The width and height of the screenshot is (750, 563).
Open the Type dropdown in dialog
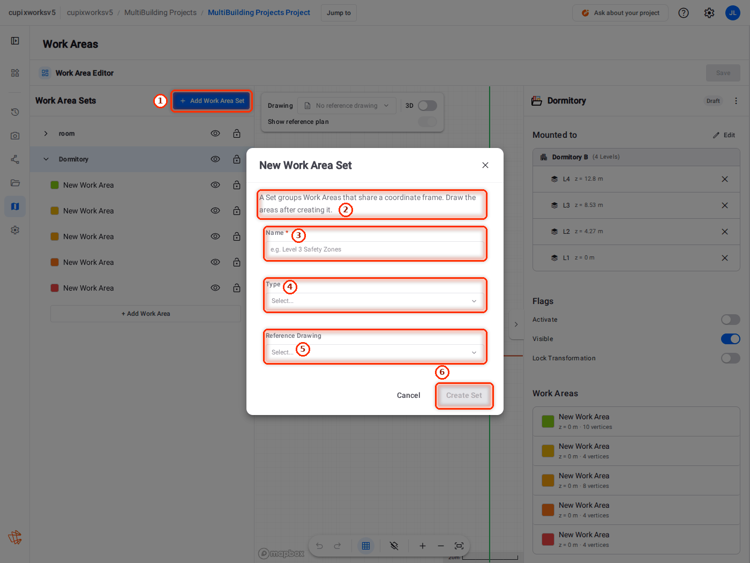[375, 301]
